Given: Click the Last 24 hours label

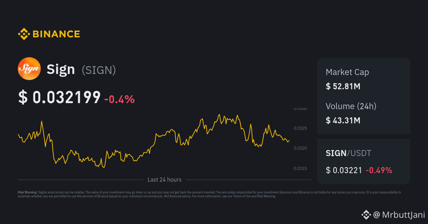Looking at the screenshot, I should pos(164,180).
